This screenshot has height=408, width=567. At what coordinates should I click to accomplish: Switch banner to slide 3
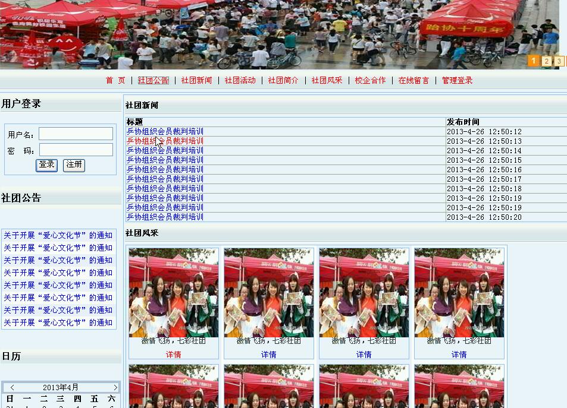(559, 61)
